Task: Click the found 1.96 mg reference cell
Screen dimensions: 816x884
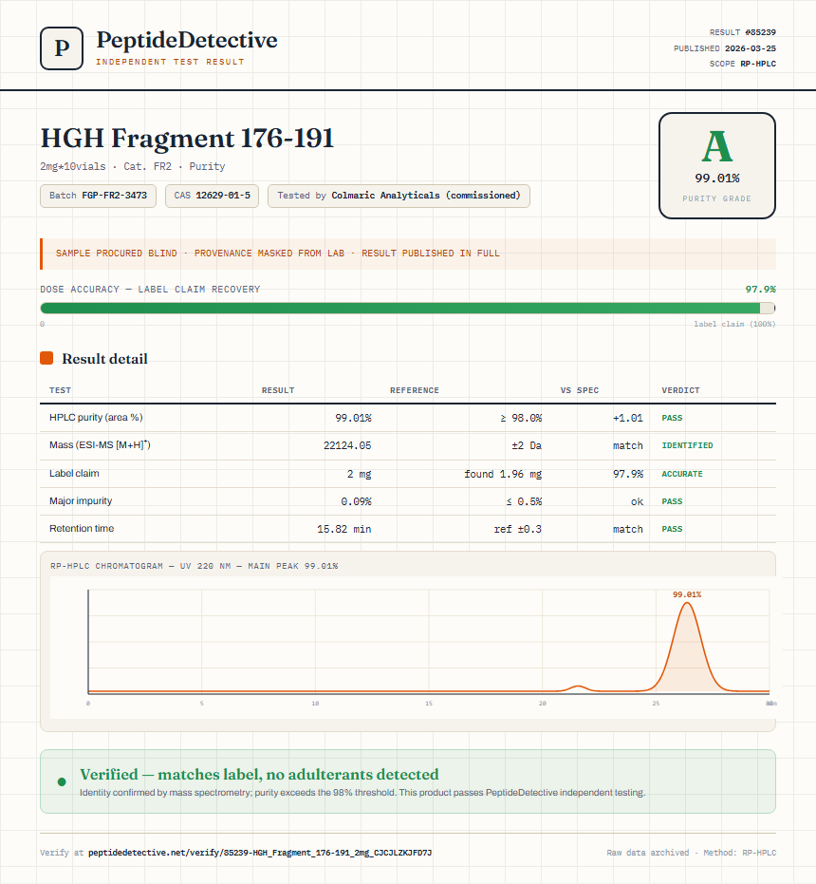Action: coord(503,474)
